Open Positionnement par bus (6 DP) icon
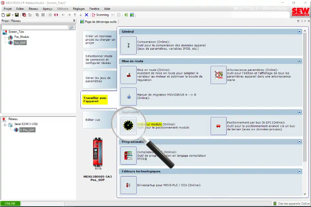 coord(218,126)
